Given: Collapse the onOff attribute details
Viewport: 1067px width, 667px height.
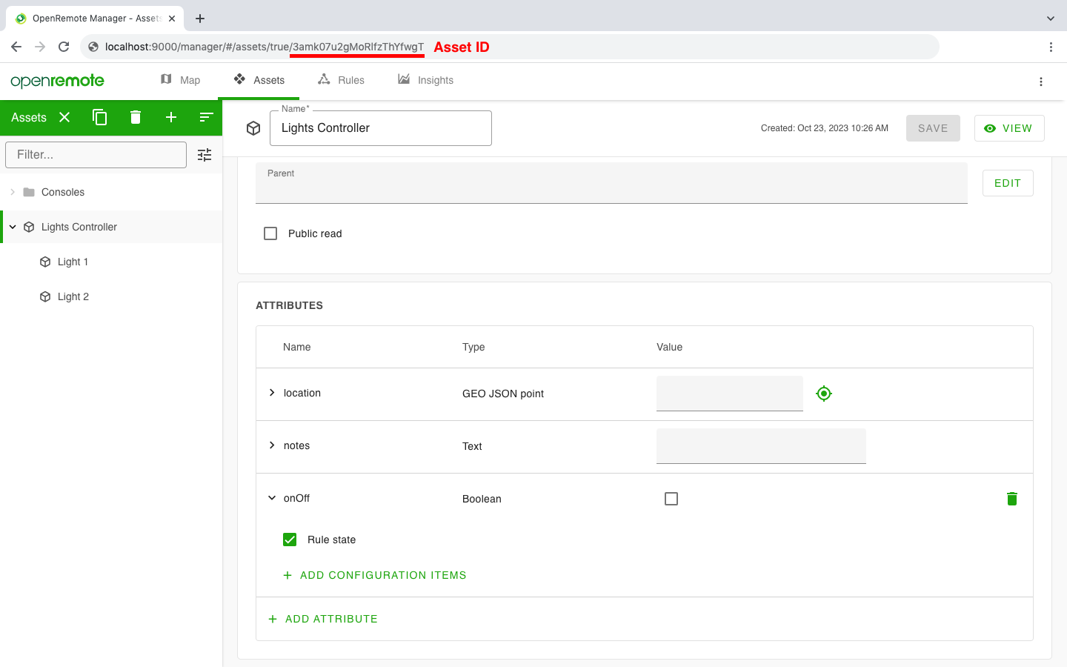Looking at the screenshot, I should point(271,497).
